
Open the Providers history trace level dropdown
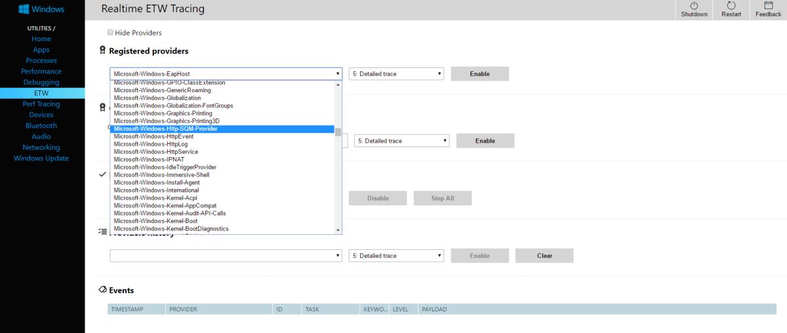396,256
